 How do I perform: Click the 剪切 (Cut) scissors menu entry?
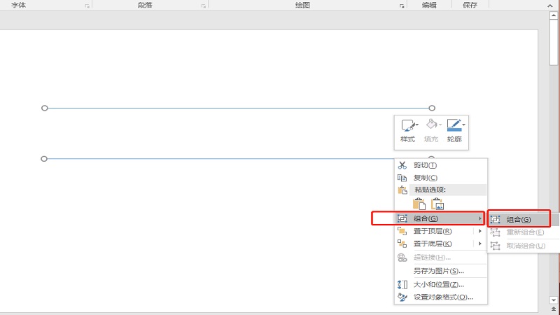(x=425, y=165)
